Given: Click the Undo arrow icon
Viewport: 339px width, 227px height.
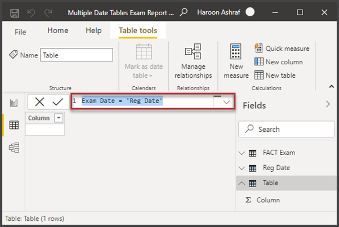Looking at the screenshot, I should click(x=31, y=13).
